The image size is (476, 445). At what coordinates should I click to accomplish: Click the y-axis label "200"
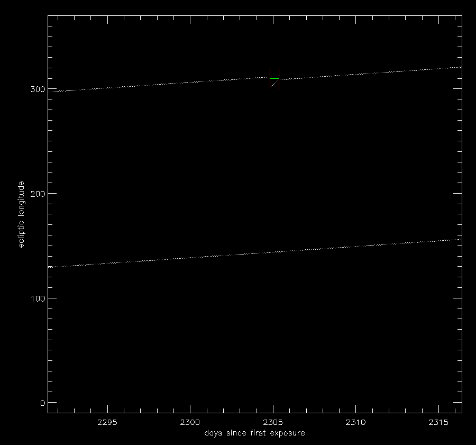point(38,194)
